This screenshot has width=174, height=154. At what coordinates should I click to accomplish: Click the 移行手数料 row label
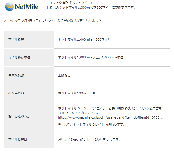(x=16, y=93)
